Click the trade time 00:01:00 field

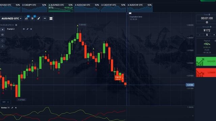[207, 18]
